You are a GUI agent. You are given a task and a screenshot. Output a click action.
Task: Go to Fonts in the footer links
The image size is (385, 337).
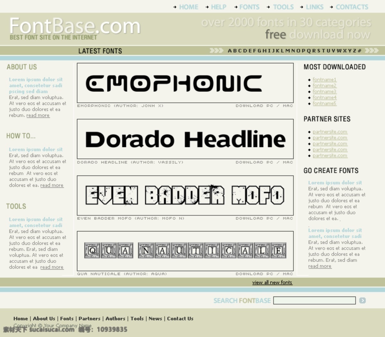[67, 318]
